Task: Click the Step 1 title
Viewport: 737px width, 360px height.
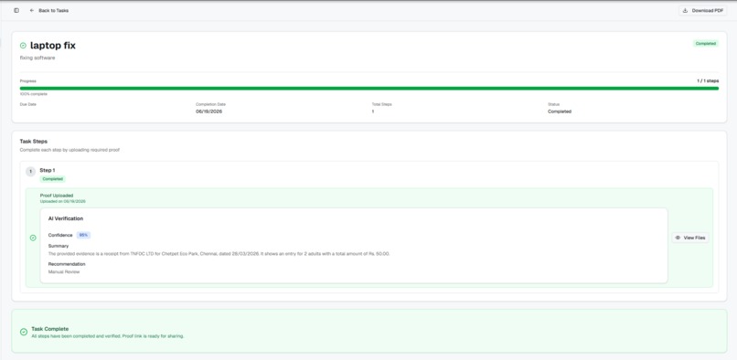Action: (48, 170)
